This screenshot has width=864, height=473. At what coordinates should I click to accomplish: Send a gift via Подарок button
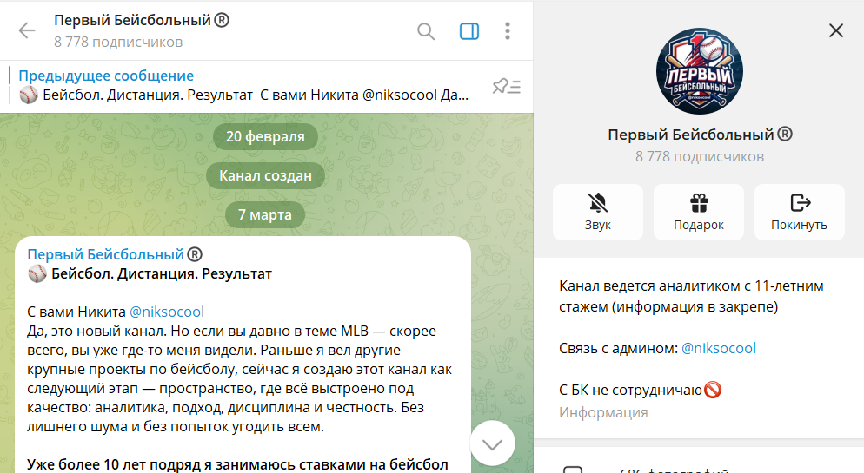click(699, 213)
